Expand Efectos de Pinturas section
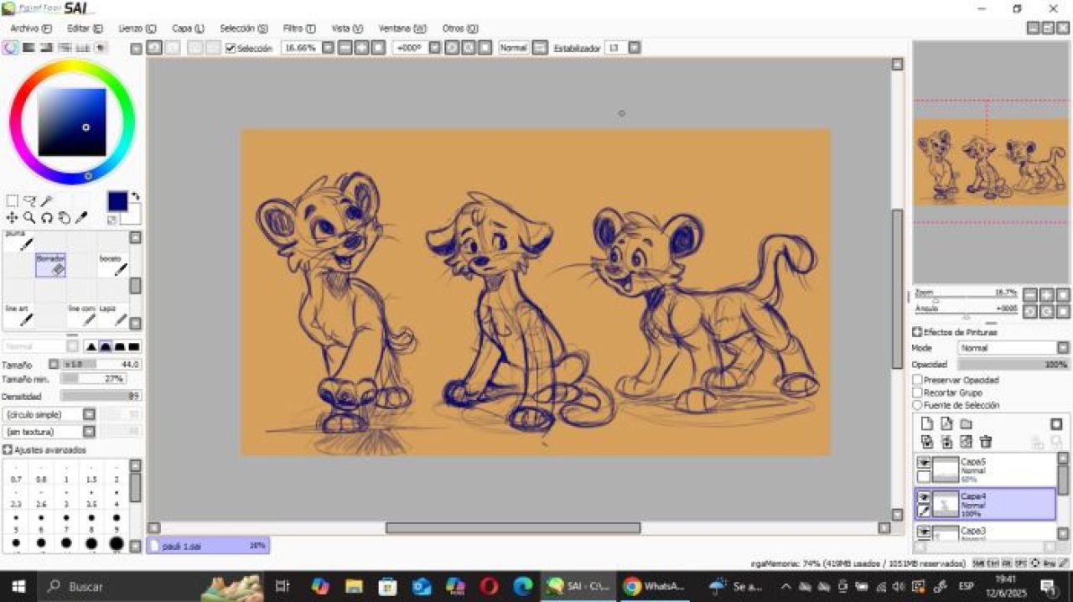 click(x=917, y=333)
